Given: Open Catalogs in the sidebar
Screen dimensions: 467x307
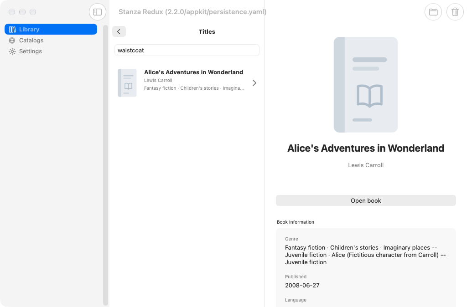Looking at the screenshot, I should pos(51,40).
